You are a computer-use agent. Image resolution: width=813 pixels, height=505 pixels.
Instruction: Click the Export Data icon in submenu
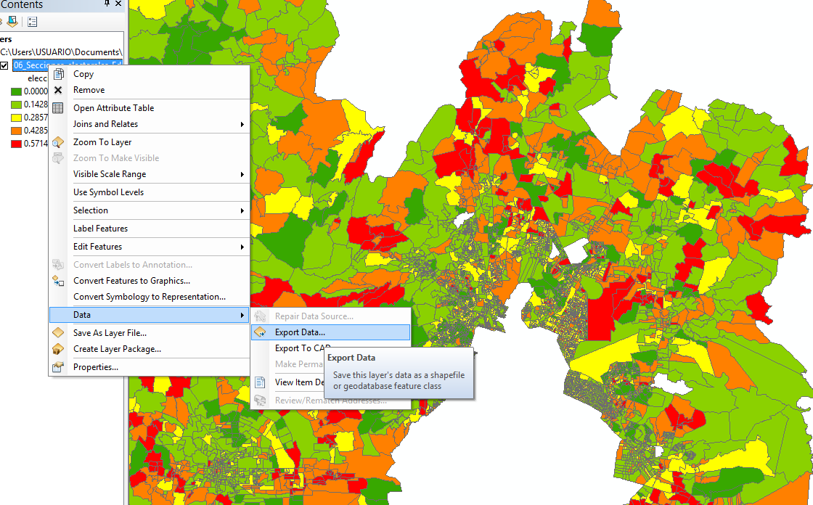(260, 332)
